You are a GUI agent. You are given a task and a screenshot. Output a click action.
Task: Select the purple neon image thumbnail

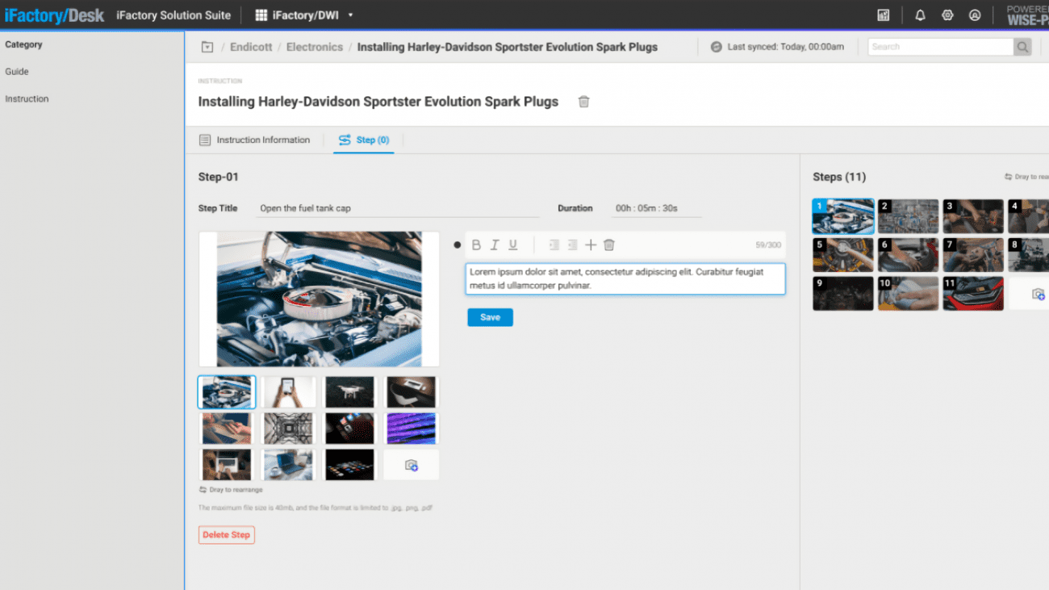[x=411, y=429]
